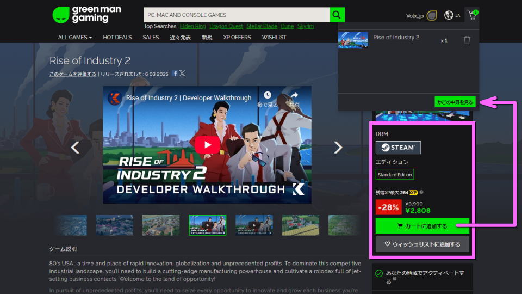Screen dimensions: 522x294
Task: Click the かごの中身を見る button
Action: click(x=455, y=102)
